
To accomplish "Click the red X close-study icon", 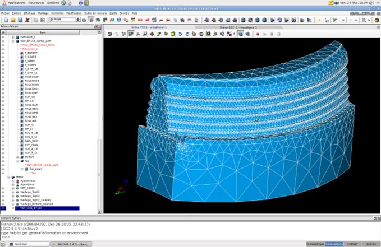I will pos(27,20).
